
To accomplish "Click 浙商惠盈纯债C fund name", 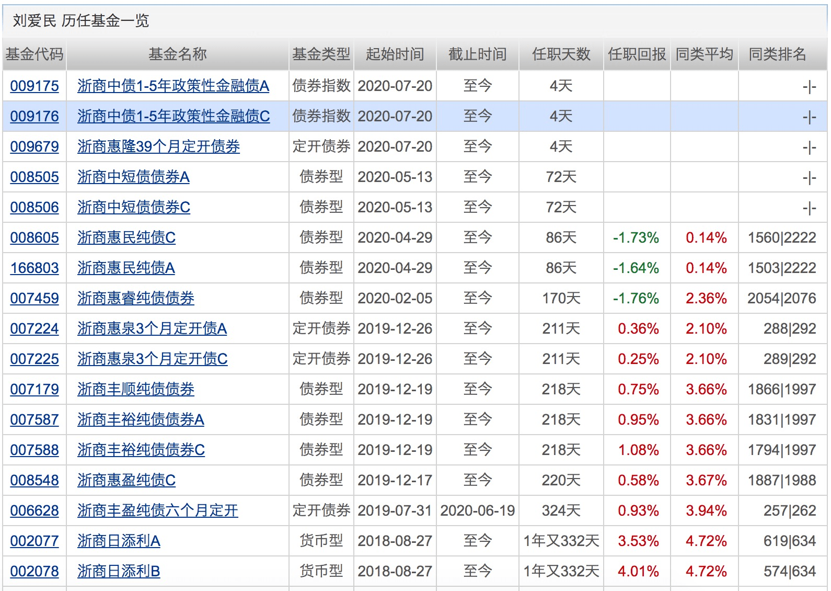I will (x=126, y=480).
